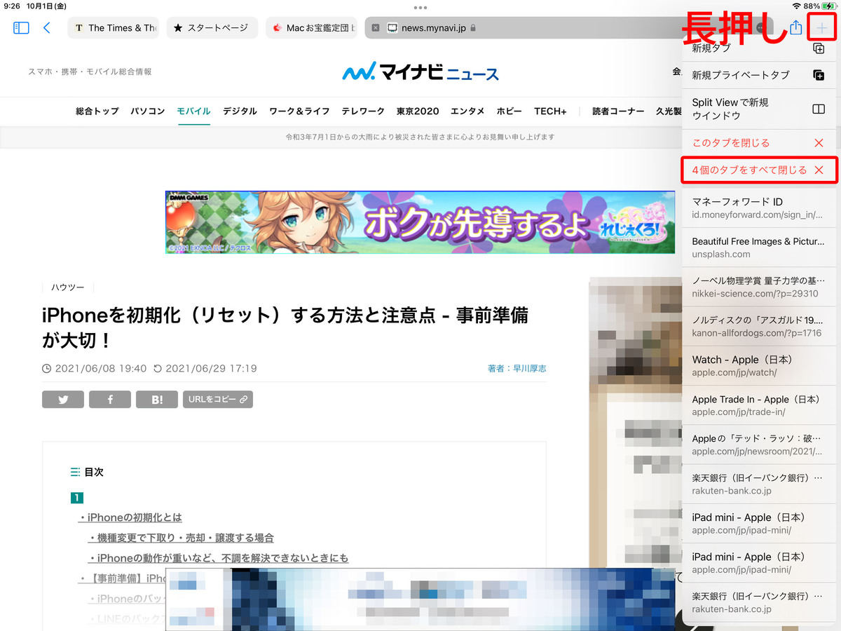841x631 pixels.
Task: Reopen マネーフォワード ID closed tab
Action: point(759,208)
